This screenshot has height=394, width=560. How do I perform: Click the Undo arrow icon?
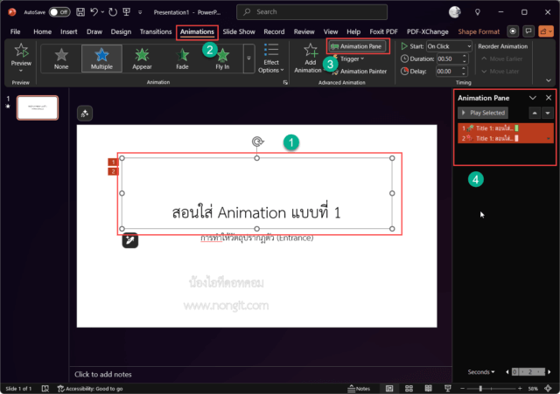click(94, 11)
